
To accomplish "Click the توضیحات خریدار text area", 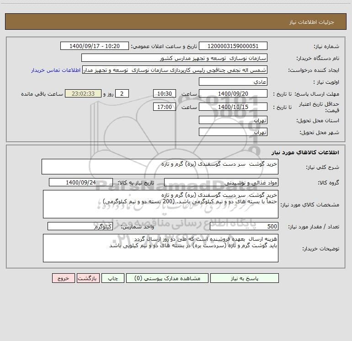I will coord(160,248).
